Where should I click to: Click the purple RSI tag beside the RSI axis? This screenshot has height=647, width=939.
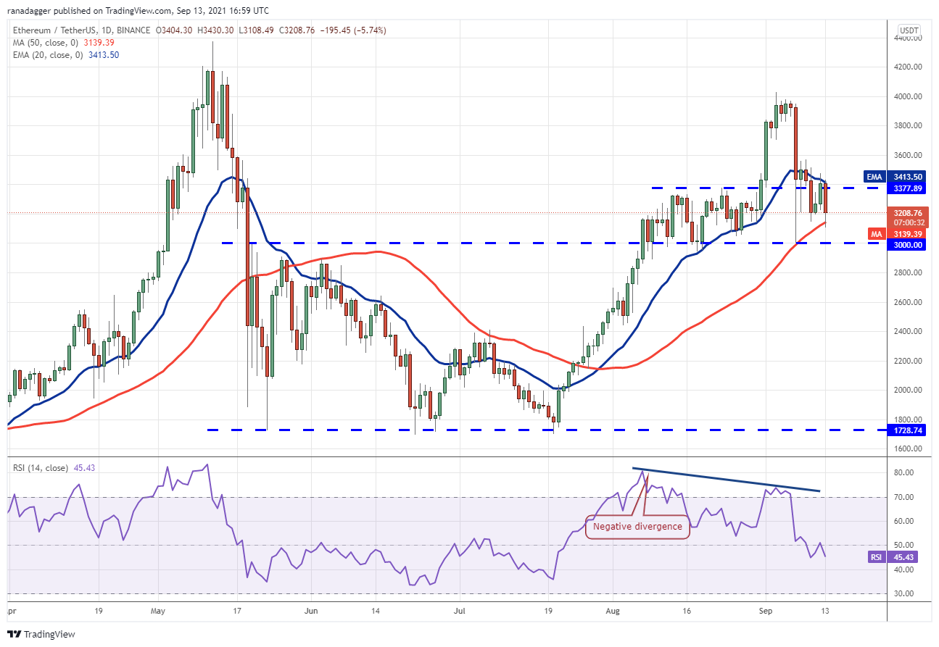(x=875, y=557)
